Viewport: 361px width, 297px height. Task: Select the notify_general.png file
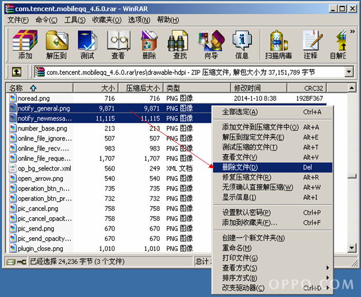tap(44, 108)
